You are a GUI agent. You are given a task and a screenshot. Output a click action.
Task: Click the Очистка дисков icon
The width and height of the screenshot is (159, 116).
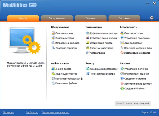click(x=53, y=33)
